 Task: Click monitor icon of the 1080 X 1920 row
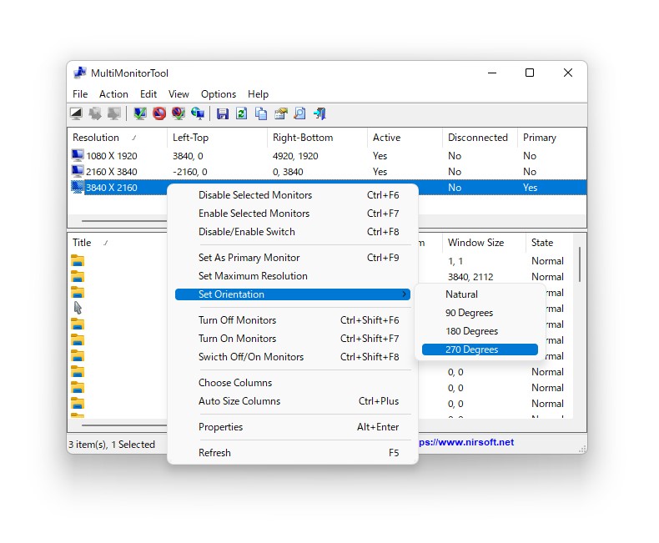[78, 155]
